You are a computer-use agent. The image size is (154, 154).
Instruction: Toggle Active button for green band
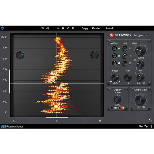point(114,49)
